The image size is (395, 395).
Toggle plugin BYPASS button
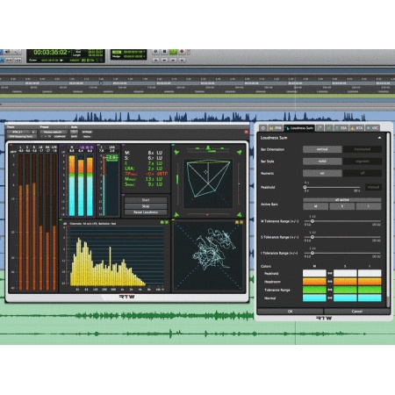[87, 132]
